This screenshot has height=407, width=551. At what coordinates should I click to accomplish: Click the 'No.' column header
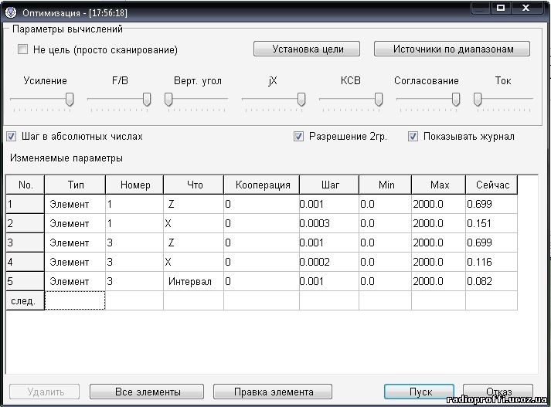[x=26, y=185]
